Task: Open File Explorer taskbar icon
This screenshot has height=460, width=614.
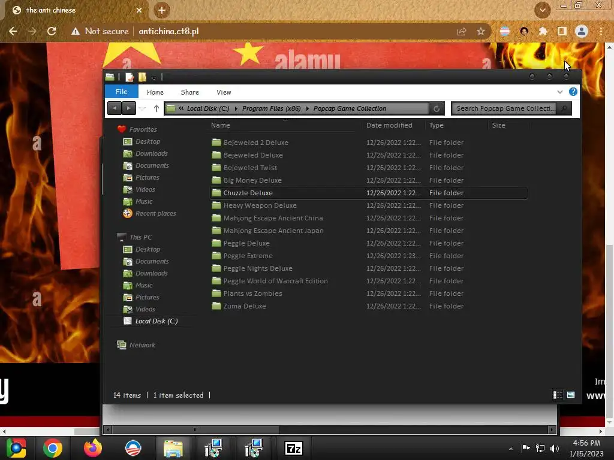Action: 173,448
